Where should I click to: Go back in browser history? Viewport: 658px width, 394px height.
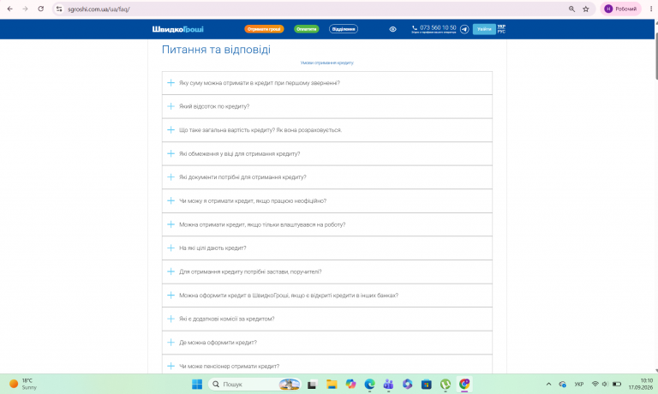click(9, 9)
